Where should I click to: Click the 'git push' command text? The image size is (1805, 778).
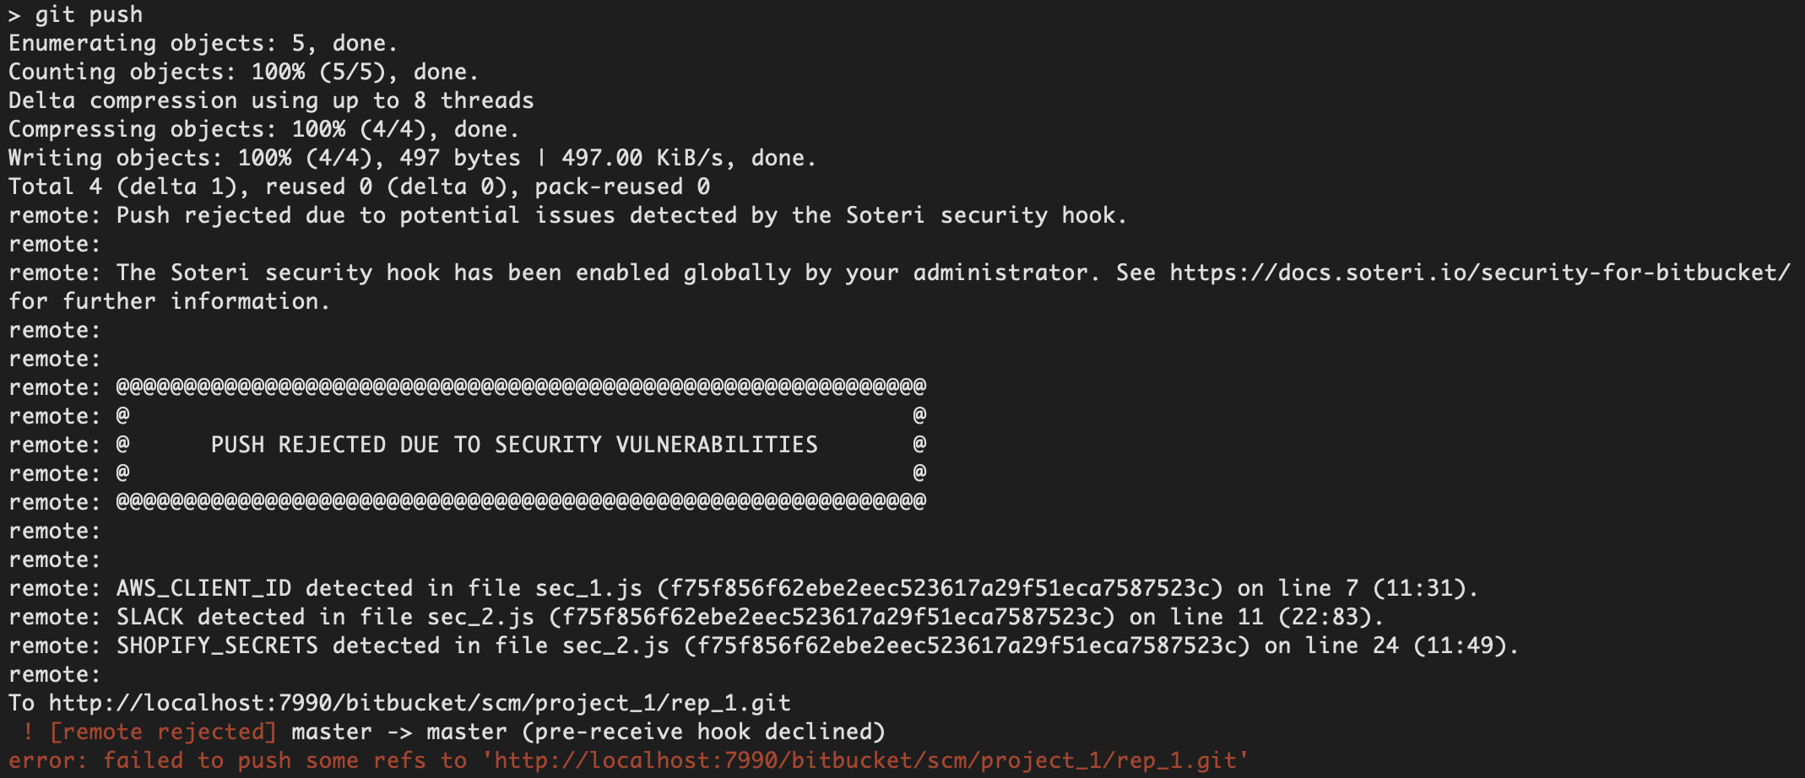89,14
